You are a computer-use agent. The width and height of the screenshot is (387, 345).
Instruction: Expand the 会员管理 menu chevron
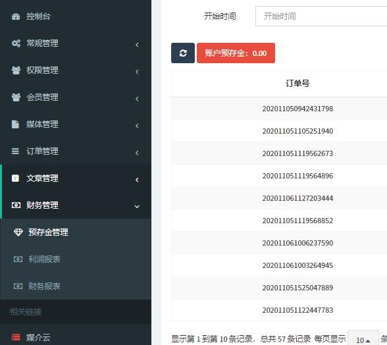(137, 99)
